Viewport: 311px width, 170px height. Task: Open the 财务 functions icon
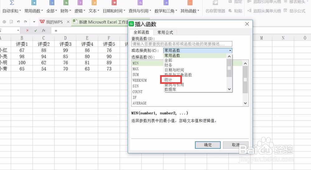pyautogui.click(x=66, y=2)
